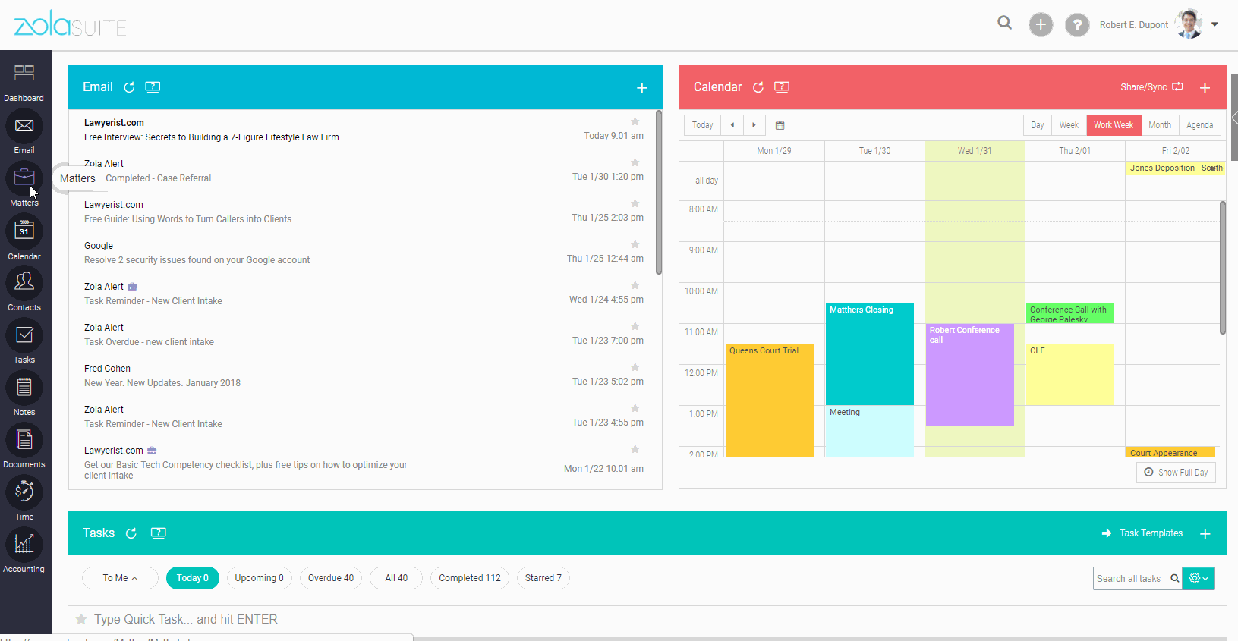Click the global search magnifier icon

coord(1005,23)
